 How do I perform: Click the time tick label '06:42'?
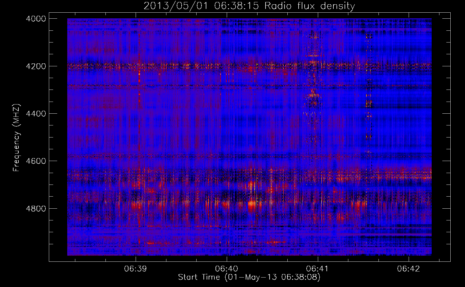(x=409, y=269)
